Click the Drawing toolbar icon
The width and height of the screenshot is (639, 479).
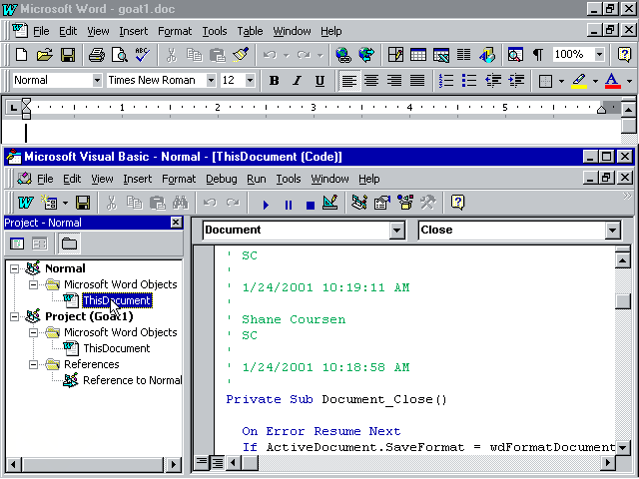pos(487,55)
